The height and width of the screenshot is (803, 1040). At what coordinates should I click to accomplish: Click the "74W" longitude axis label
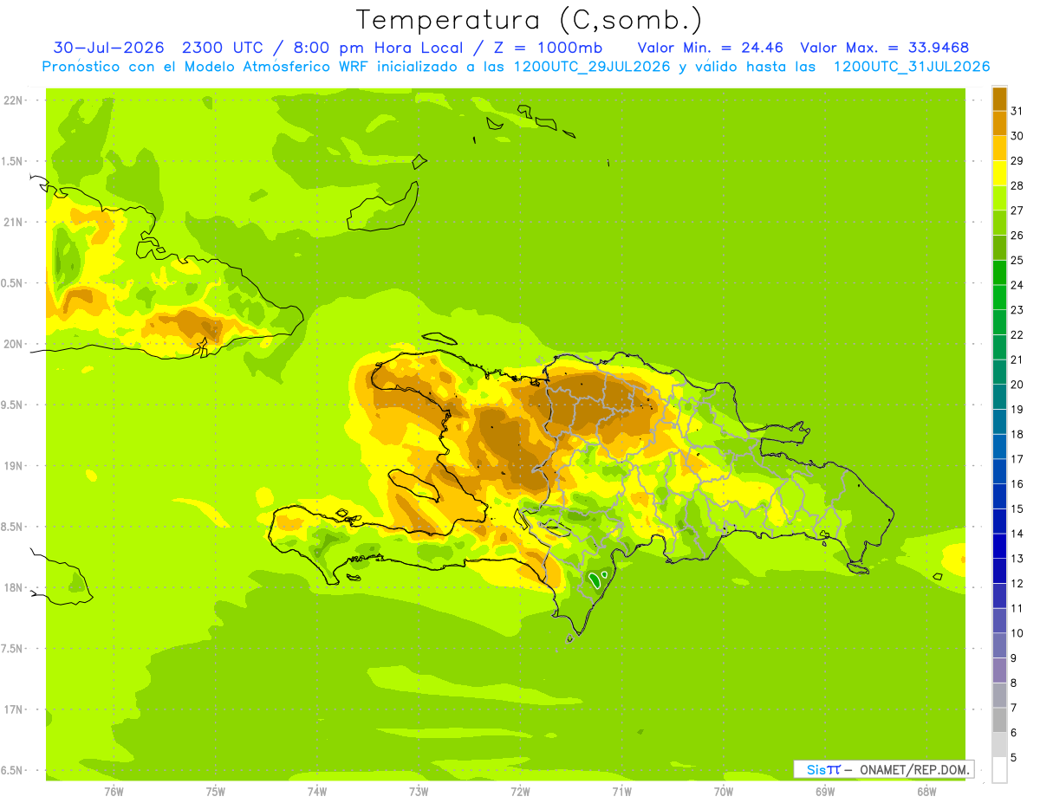[x=317, y=792]
